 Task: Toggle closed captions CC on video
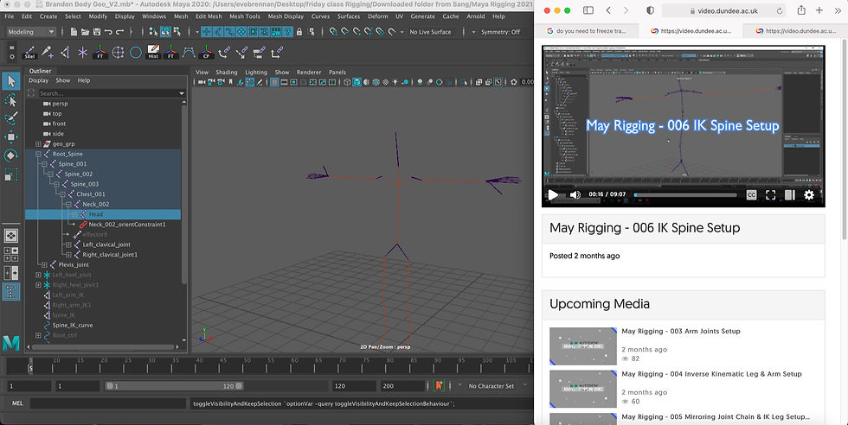coord(751,195)
